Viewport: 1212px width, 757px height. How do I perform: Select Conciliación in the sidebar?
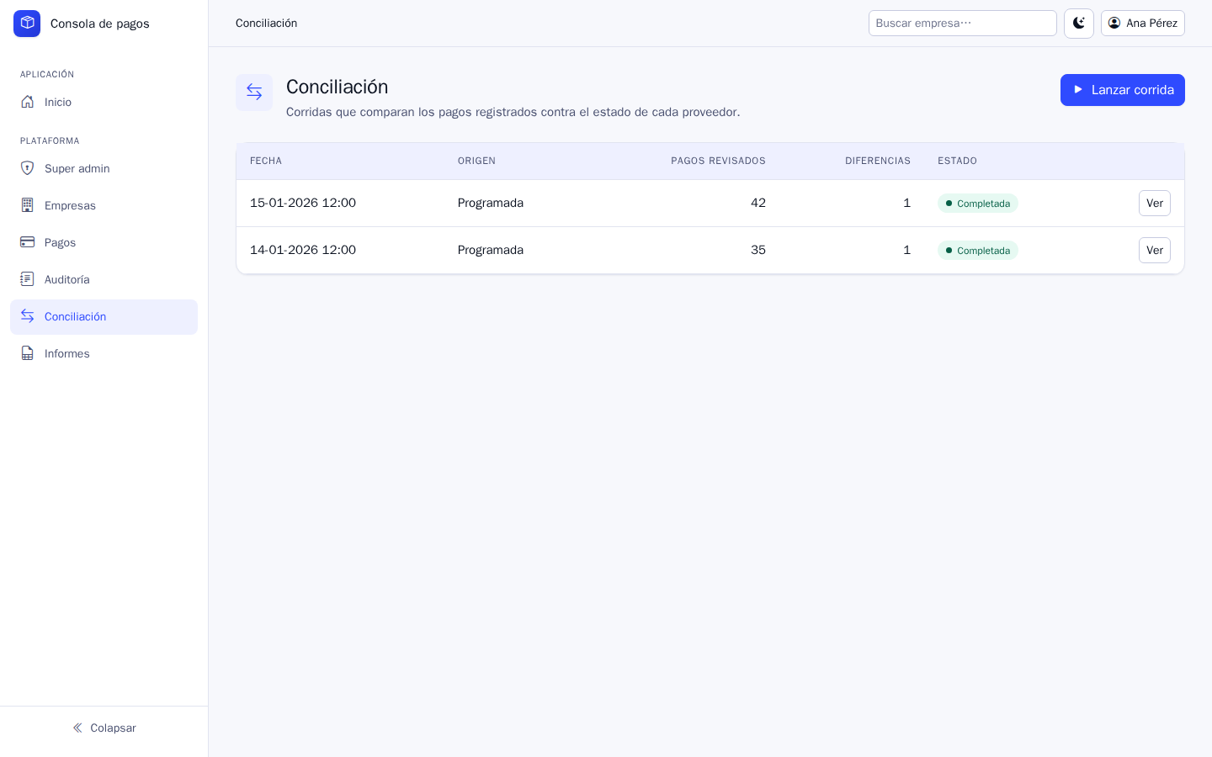coord(104,316)
